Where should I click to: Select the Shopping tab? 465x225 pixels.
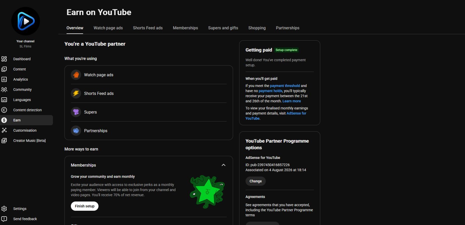pyautogui.click(x=257, y=28)
